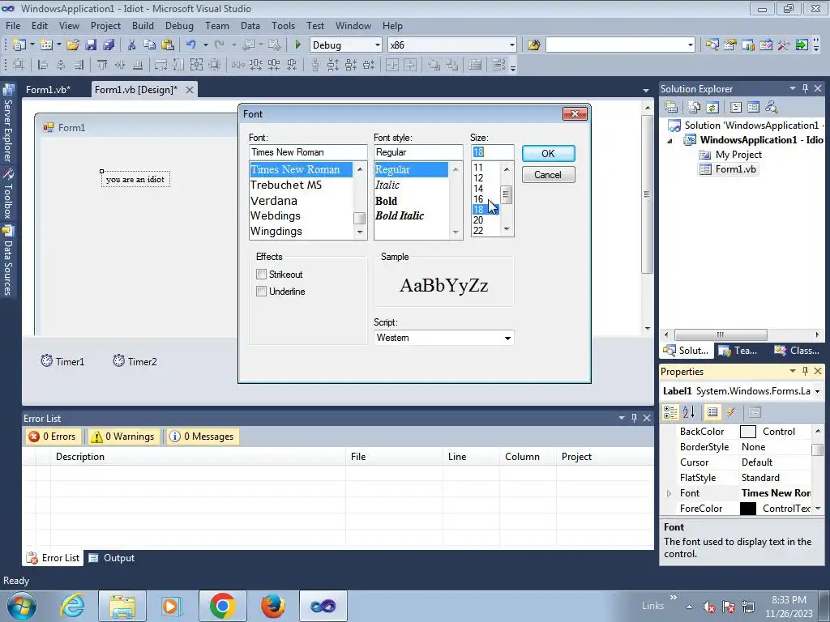Click View Code icon in Solution Explorer
Viewport: 830px width, 622px height.
[x=736, y=108]
